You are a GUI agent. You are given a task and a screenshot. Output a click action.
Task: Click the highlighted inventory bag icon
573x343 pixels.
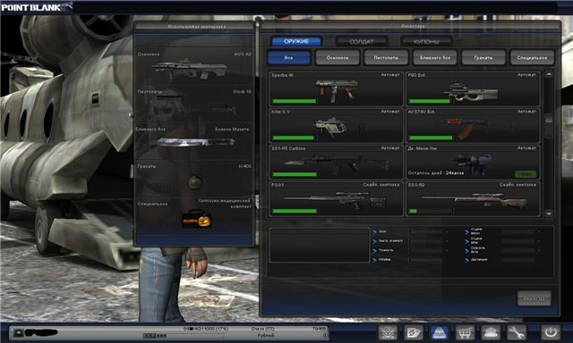tap(440, 332)
